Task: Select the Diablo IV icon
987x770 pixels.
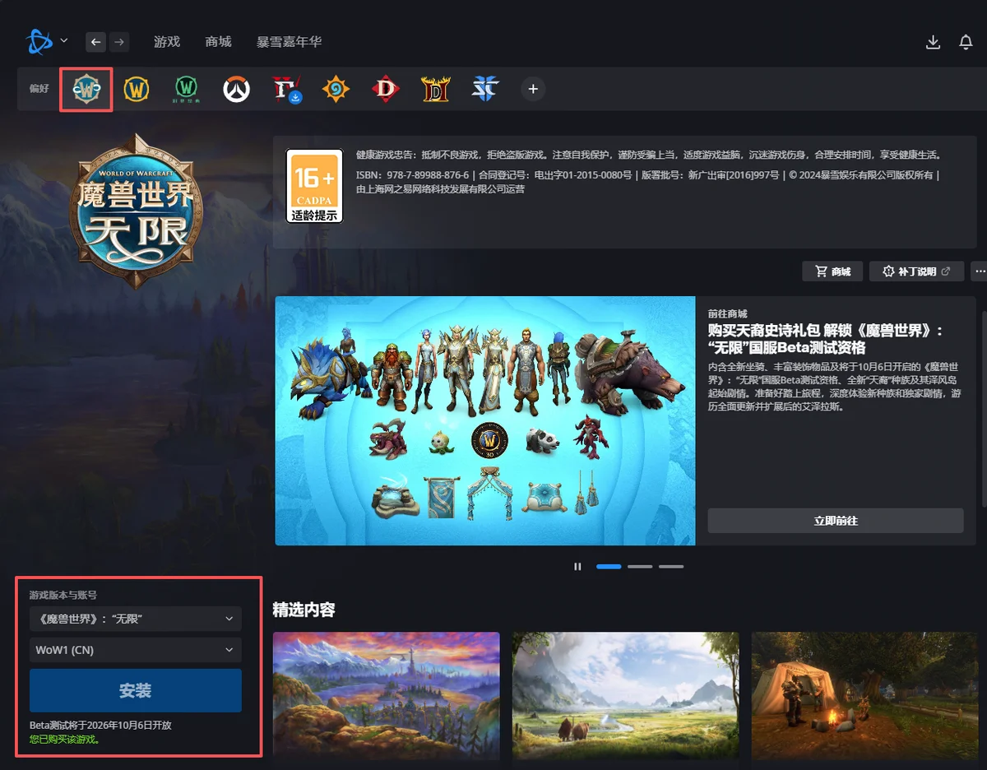Action: point(286,89)
